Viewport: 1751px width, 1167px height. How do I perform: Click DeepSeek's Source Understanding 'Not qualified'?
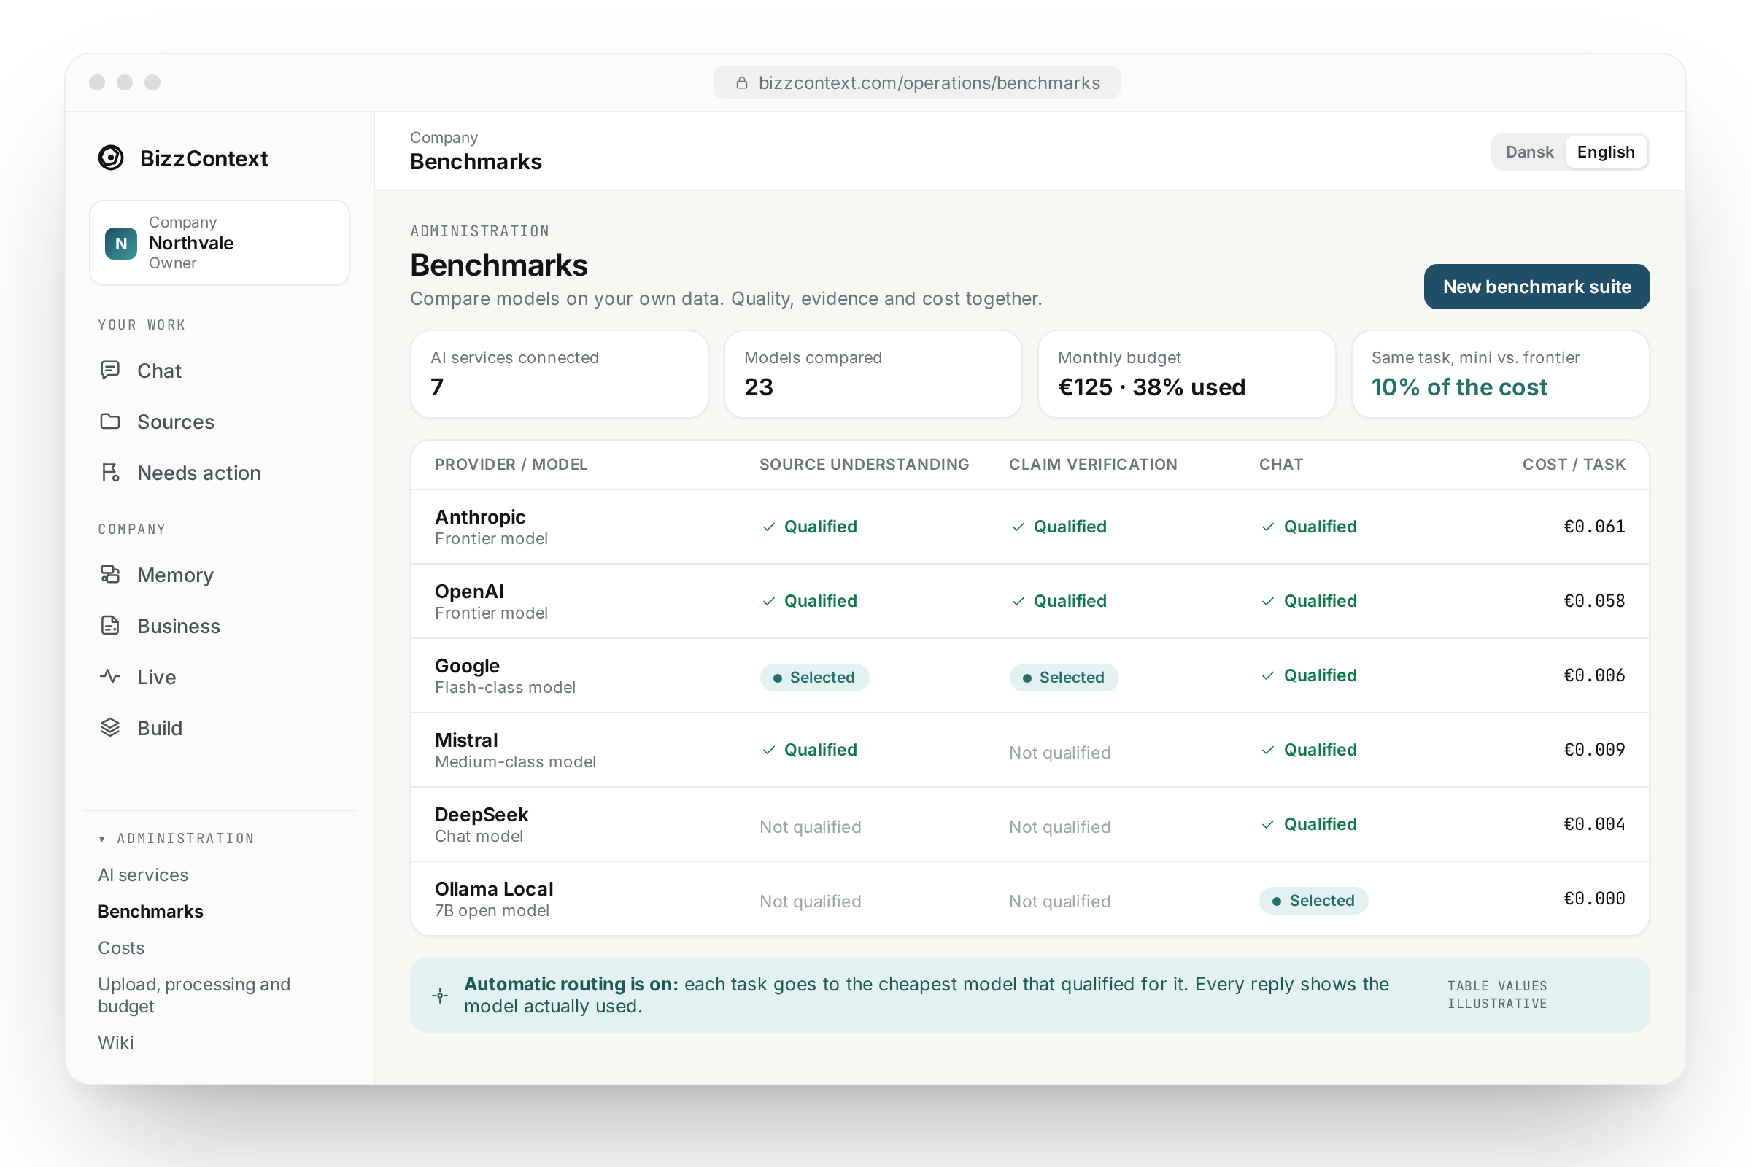(x=810, y=827)
